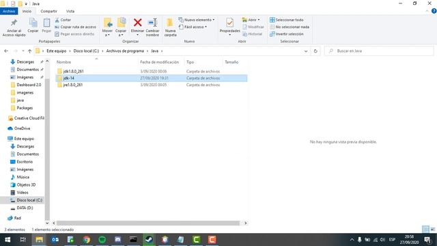This screenshot has height=246, width=437.
Task: Click Modificar in the Abrir group
Action: pyautogui.click(x=253, y=27)
